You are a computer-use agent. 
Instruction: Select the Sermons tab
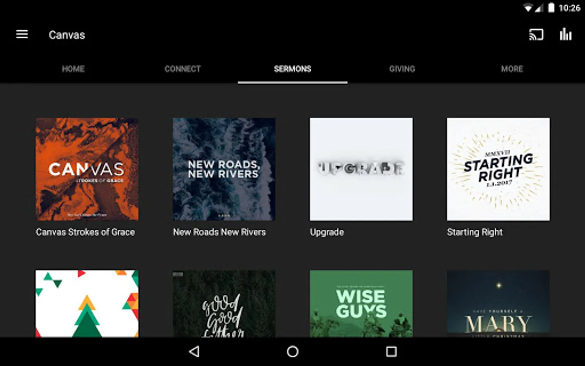[292, 69]
